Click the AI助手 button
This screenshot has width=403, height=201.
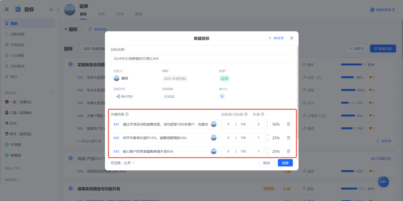[357, 48]
